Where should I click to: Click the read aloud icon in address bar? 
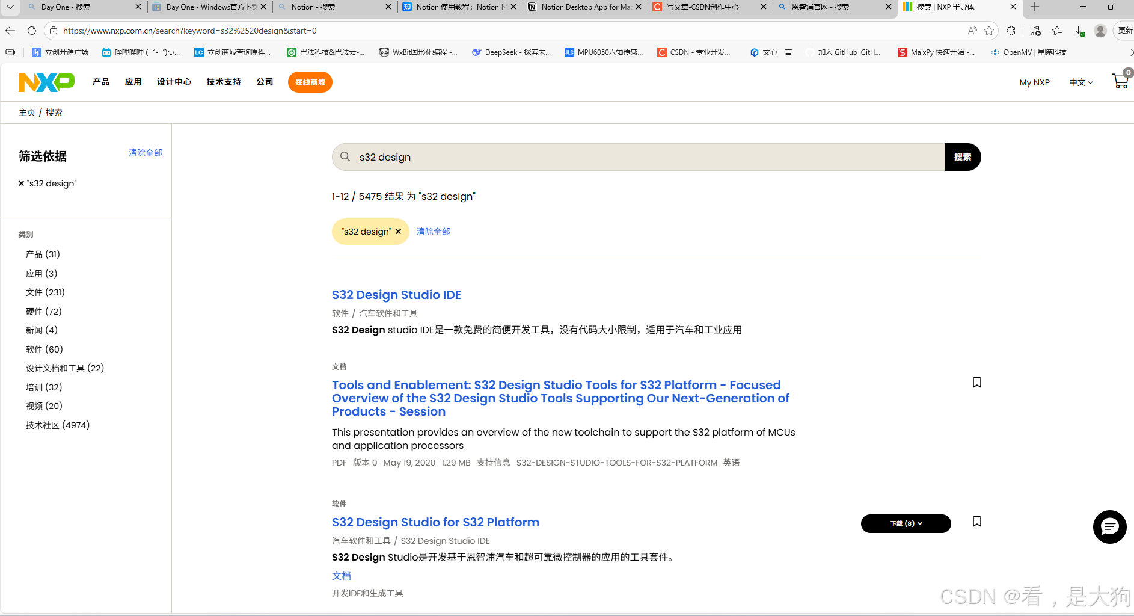click(972, 31)
